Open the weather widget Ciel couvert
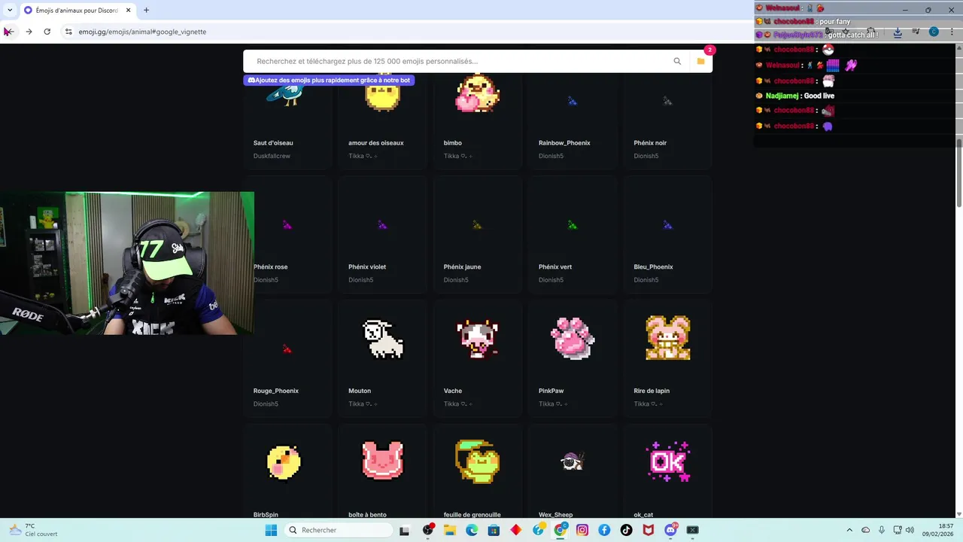The image size is (963, 542). pos(33,530)
